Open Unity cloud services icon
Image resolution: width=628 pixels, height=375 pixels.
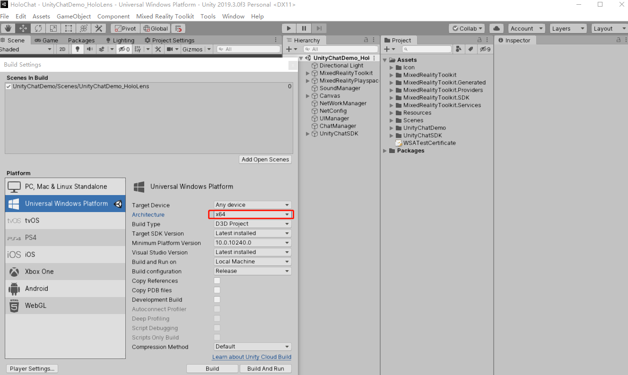[496, 29]
